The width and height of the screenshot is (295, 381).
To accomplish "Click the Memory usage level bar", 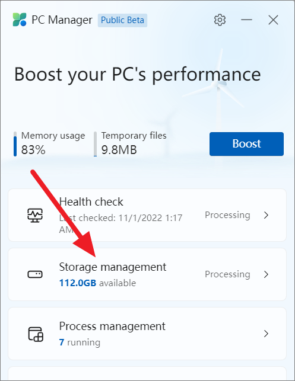I will (15, 144).
